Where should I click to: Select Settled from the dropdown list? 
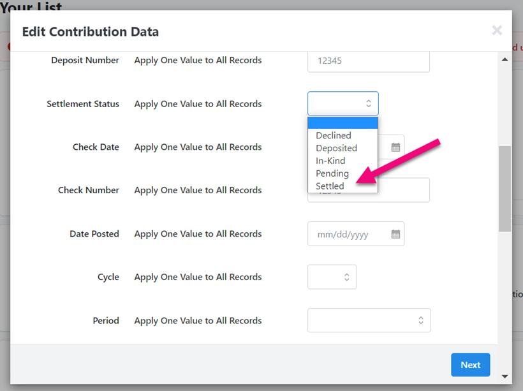point(330,186)
